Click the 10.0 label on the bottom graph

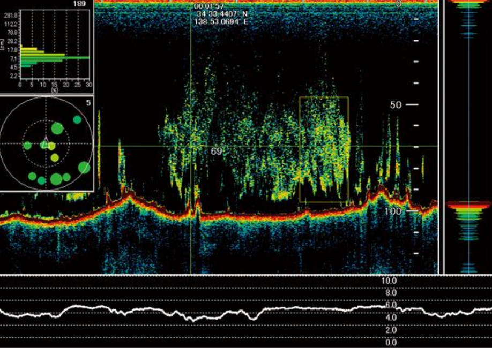[x=389, y=281]
